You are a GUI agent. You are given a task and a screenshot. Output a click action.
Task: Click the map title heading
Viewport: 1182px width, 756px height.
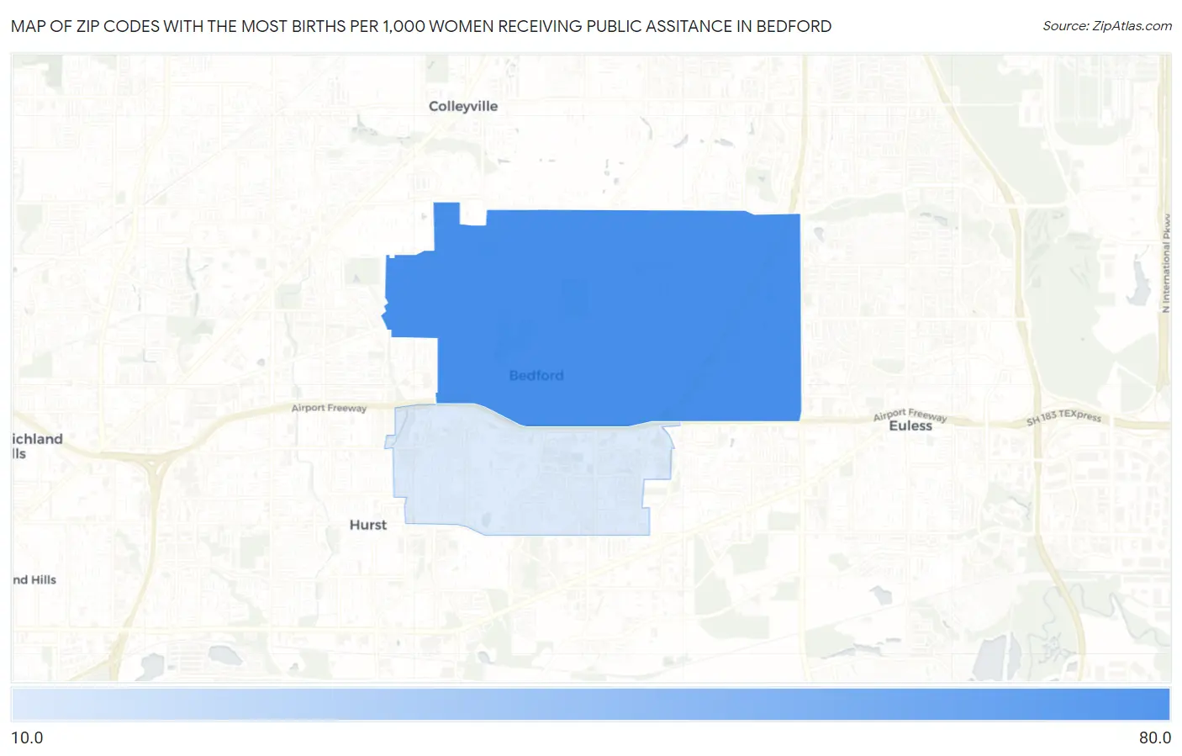(x=421, y=26)
